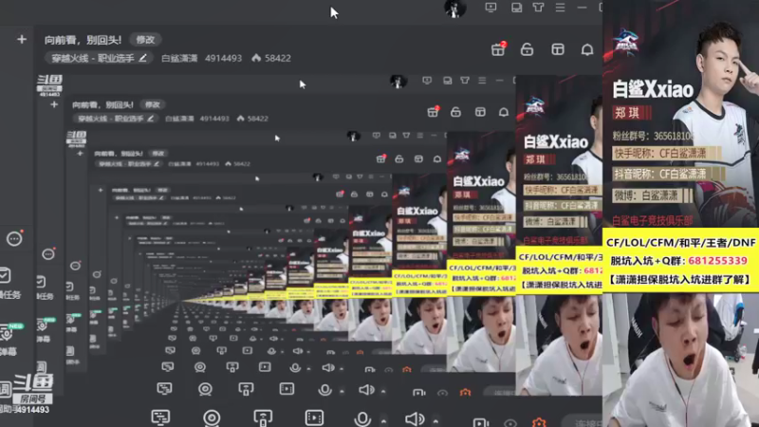Click 抖音昵称: CF白鲨潇潇 row on largest card

(x=668, y=174)
